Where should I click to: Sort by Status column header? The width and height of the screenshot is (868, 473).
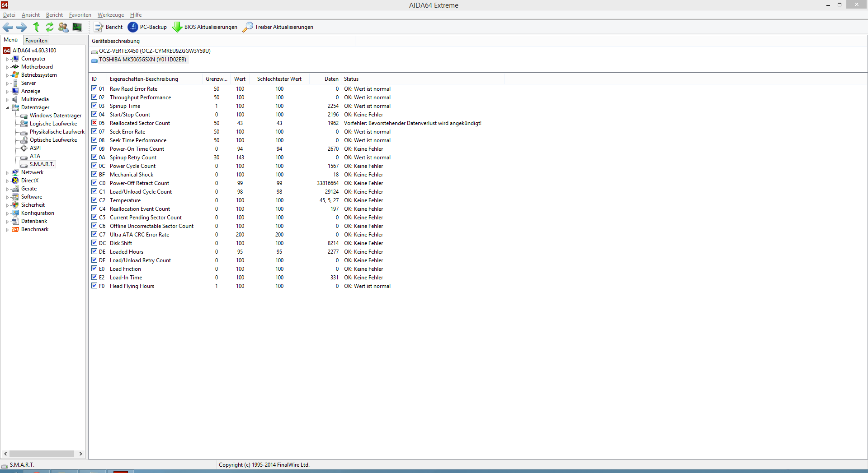pos(423,79)
